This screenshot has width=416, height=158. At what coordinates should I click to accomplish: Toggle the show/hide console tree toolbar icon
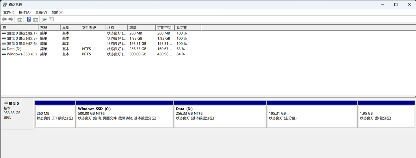click(20, 19)
